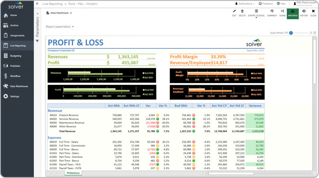Expand the Parameters side panel
The image size is (319, 178).
pyautogui.click(x=37, y=14)
